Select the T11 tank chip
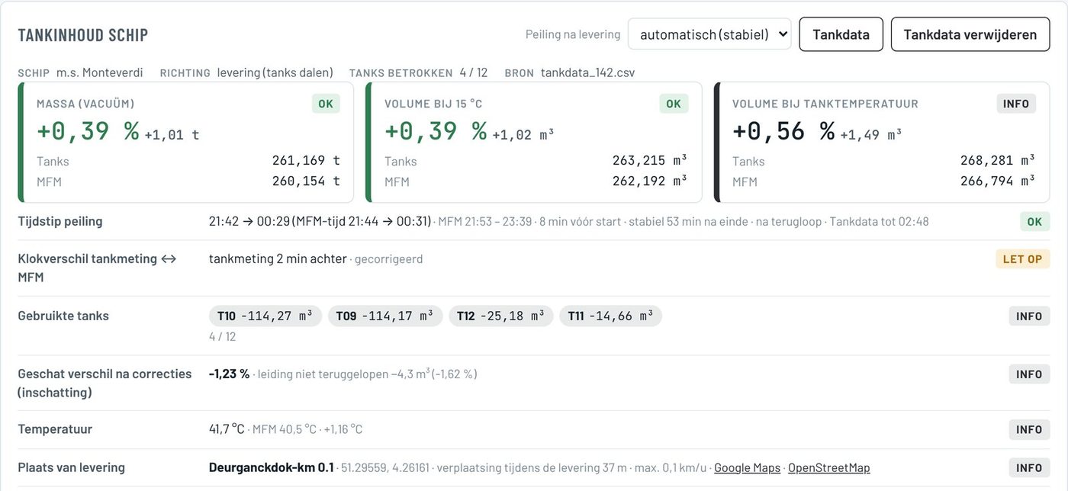1068x491 pixels. tap(610, 316)
